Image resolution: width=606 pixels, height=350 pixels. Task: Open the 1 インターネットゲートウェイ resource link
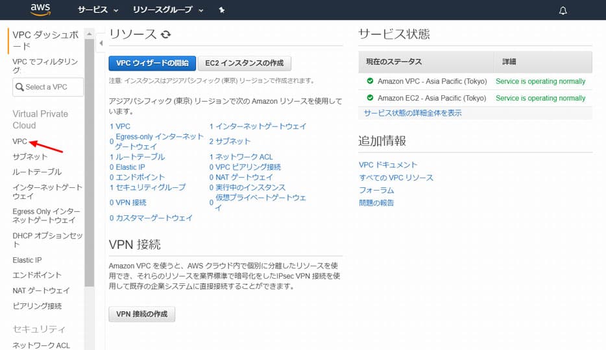(258, 126)
